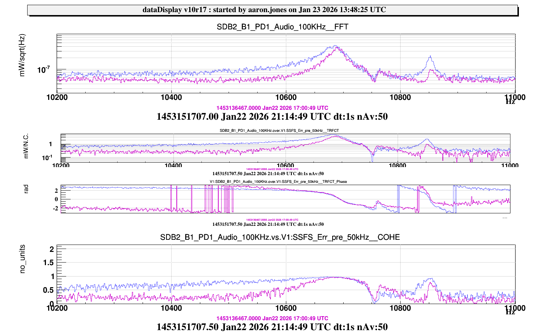This screenshot has width=545, height=336.
Task: Click the no_units y-axis label
Action: pyautogui.click(x=22, y=259)
